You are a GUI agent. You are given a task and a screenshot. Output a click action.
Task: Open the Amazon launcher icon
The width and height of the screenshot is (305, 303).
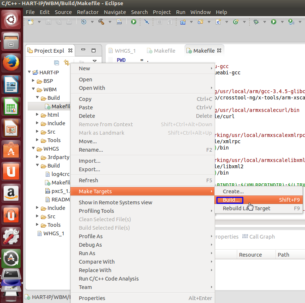(11, 193)
